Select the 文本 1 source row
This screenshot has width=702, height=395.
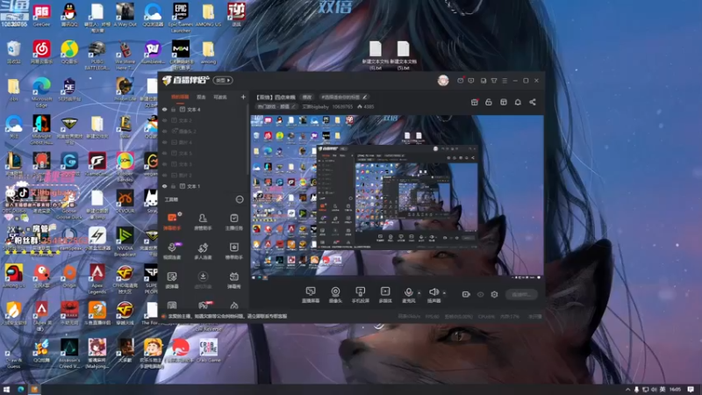click(x=203, y=186)
